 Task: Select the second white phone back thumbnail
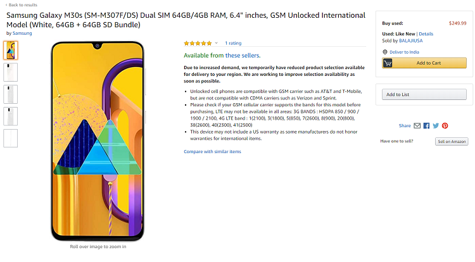11,72
